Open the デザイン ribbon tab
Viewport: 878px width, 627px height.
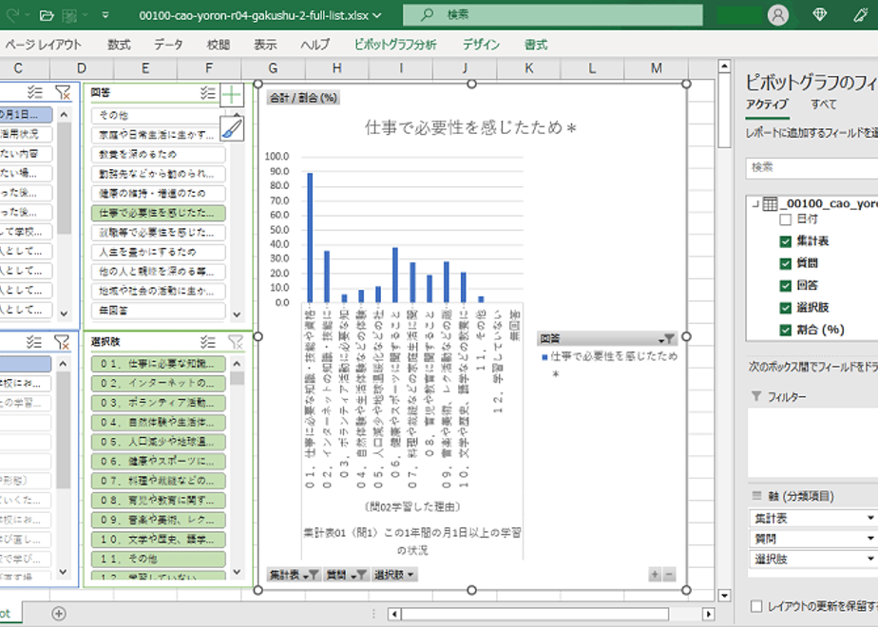pyautogui.click(x=481, y=45)
